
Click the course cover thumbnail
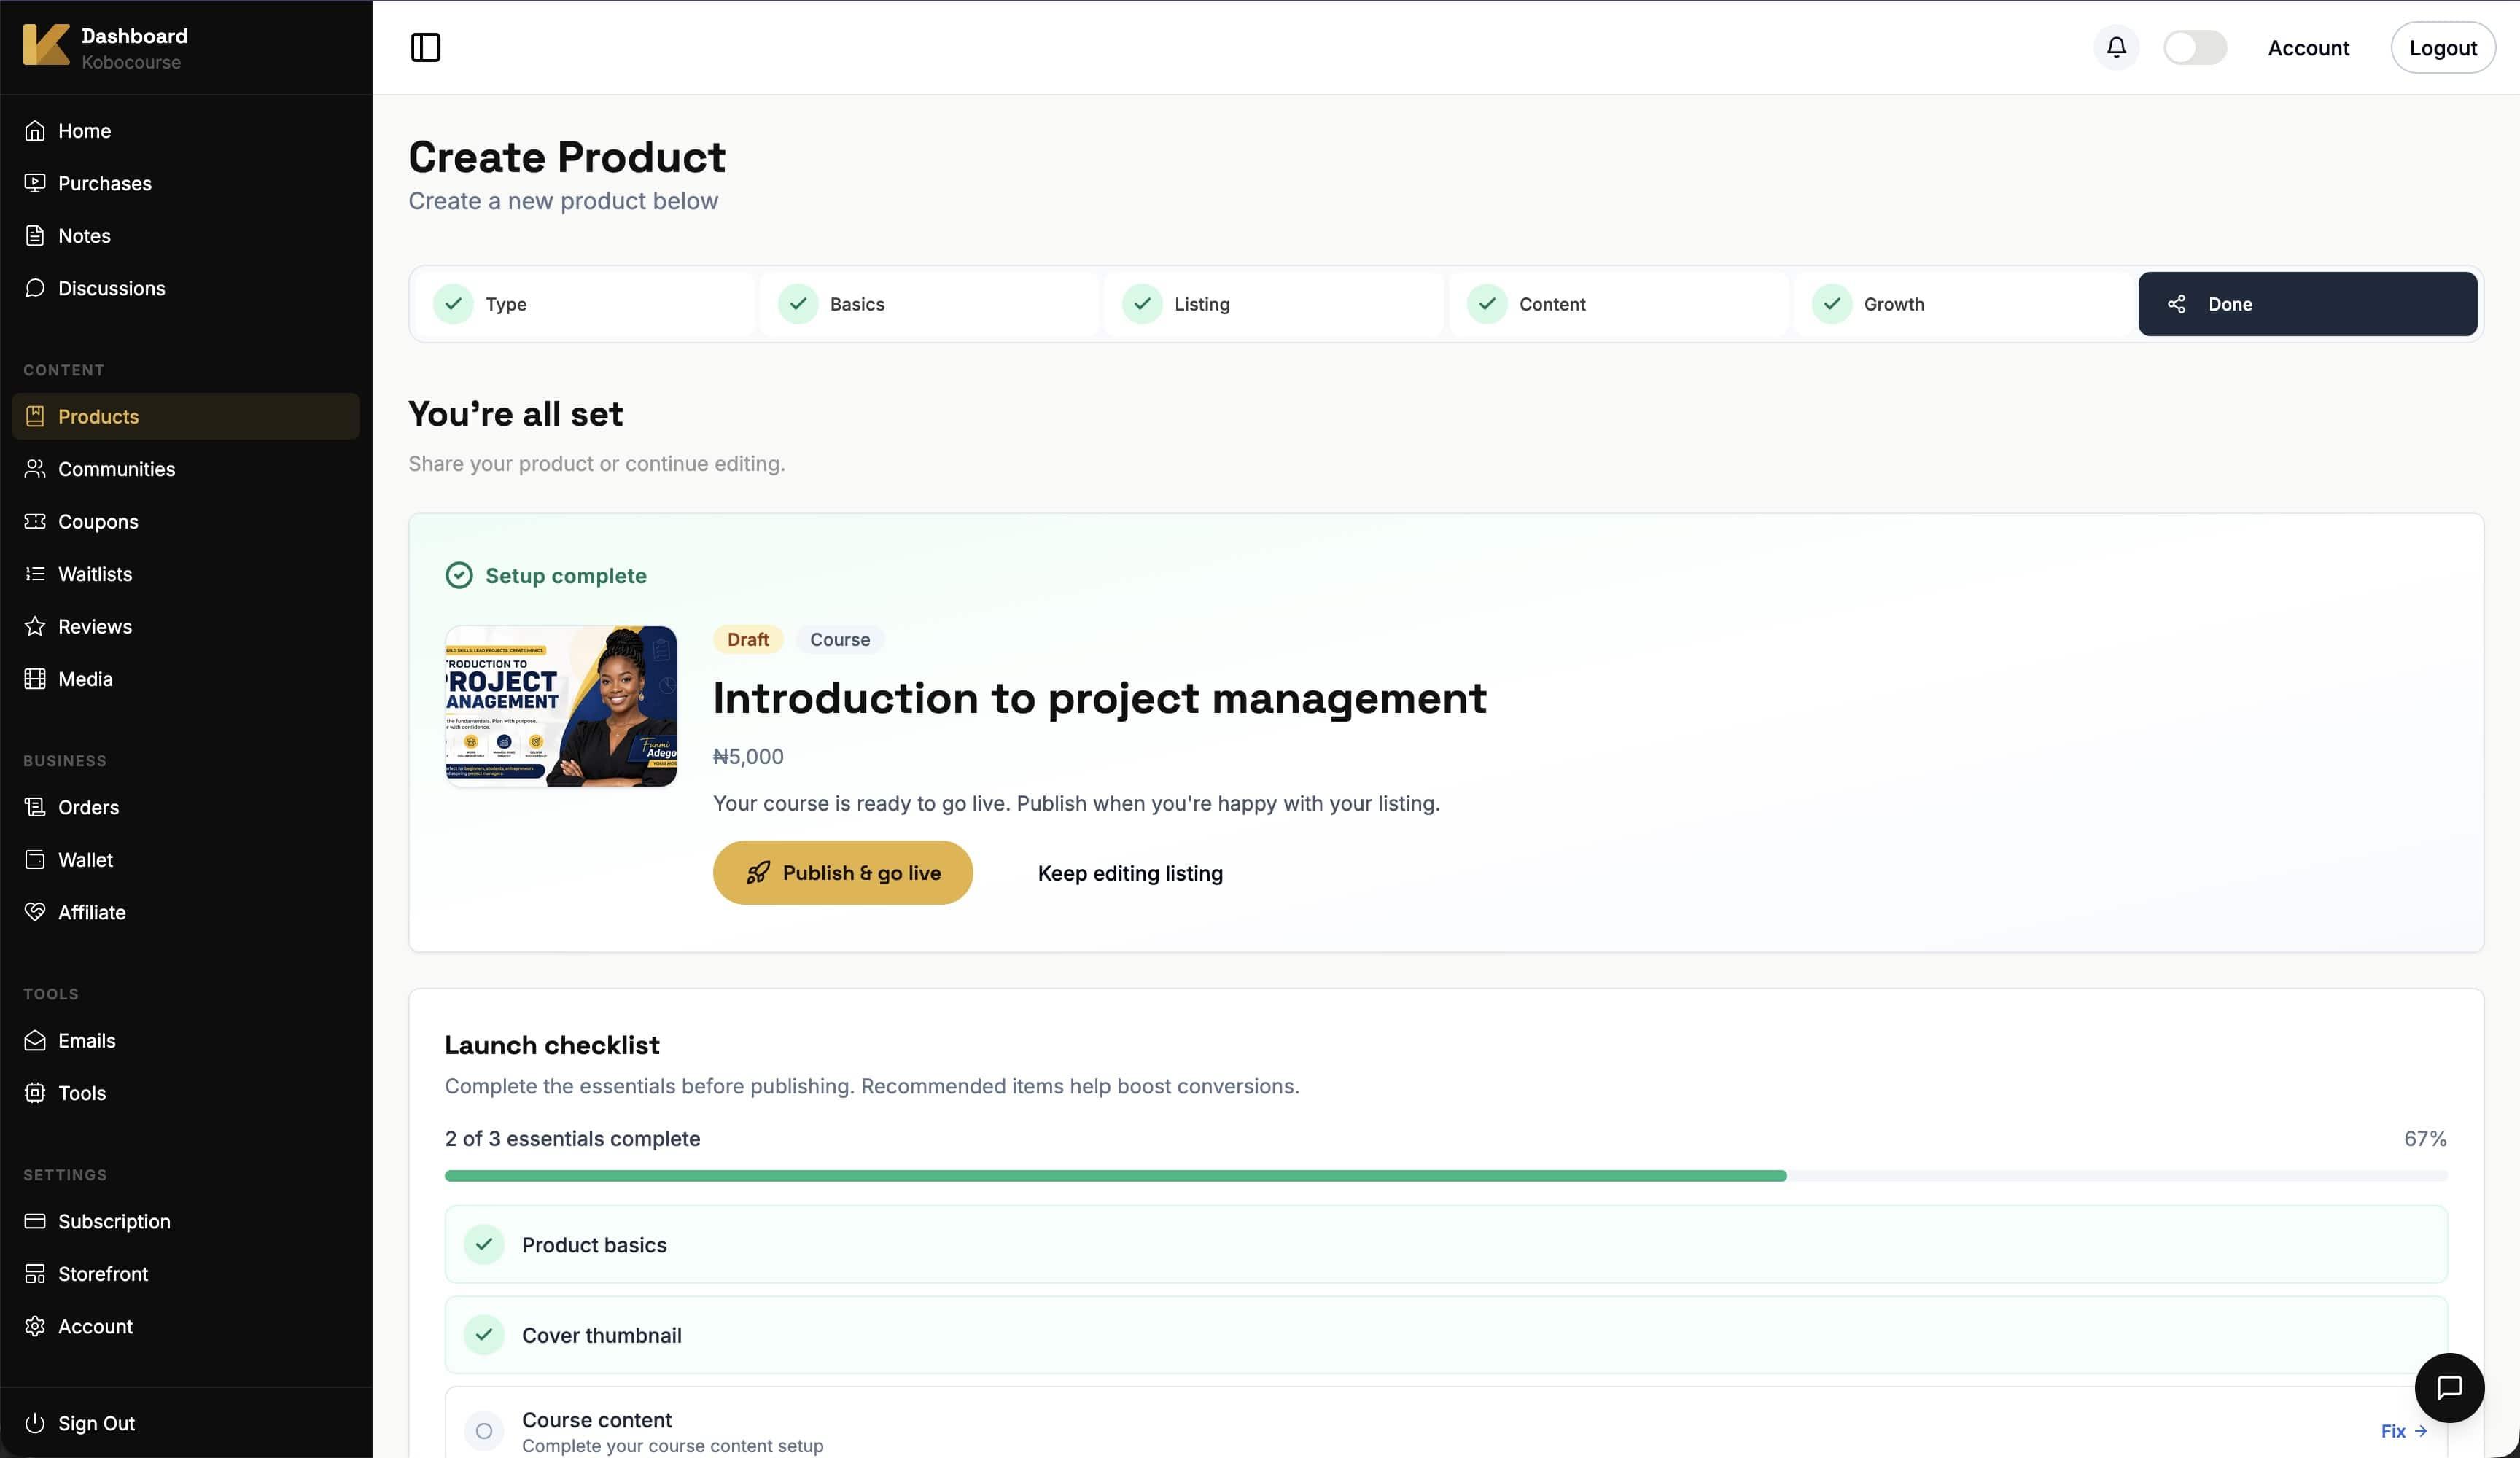coord(560,706)
